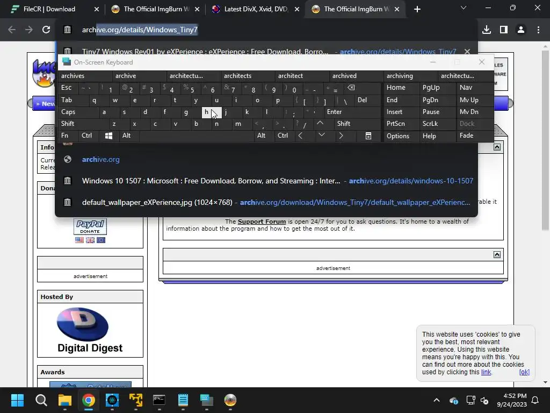550x413 pixels.
Task: Open File Explorer from taskbar
Action: (65, 400)
